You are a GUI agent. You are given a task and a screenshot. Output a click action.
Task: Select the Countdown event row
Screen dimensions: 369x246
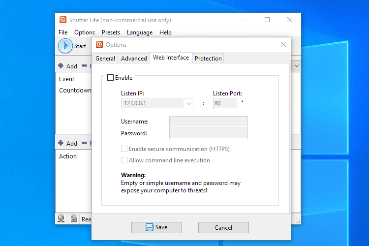pos(75,91)
